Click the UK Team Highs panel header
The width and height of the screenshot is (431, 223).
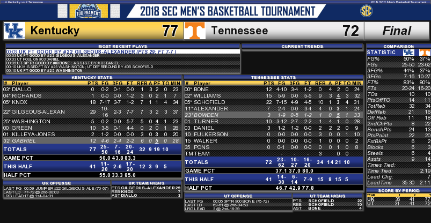coord(146,183)
